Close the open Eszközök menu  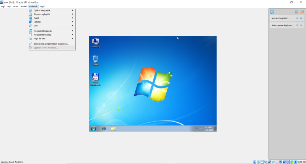[x=33, y=6]
